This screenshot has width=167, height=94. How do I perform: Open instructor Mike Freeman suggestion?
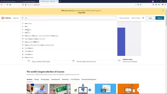pyautogui.click(x=69, y=54)
